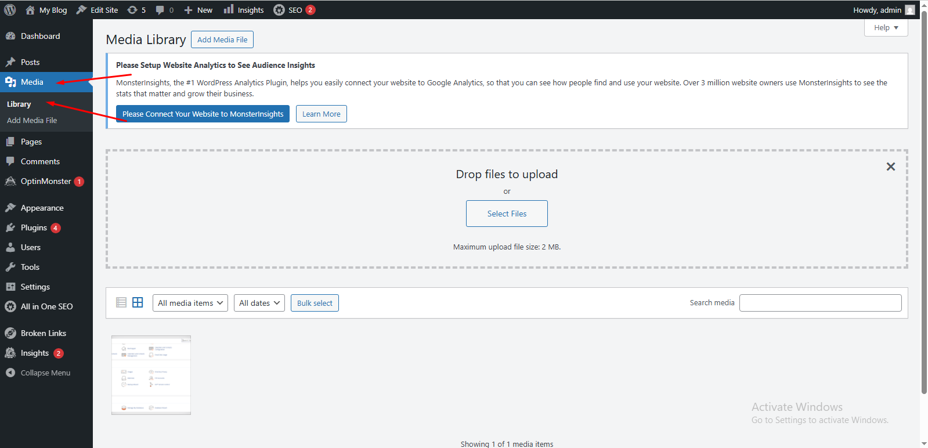The height and width of the screenshot is (448, 928).
Task: Enable Bulk select mode
Action: pos(315,303)
